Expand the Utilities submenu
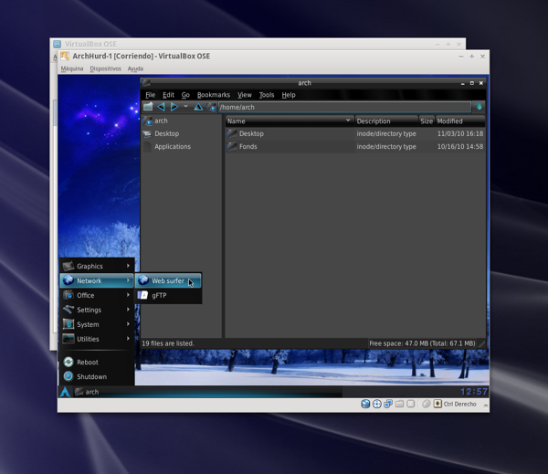The width and height of the screenshot is (548, 474). (x=97, y=339)
